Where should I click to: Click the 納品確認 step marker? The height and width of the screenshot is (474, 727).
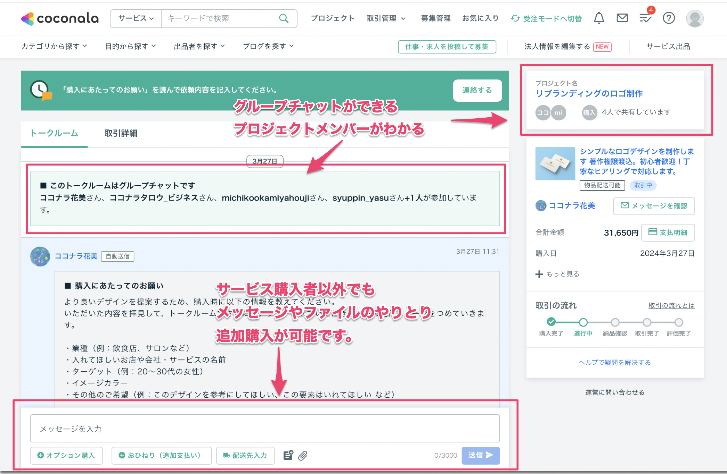click(x=615, y=322)
